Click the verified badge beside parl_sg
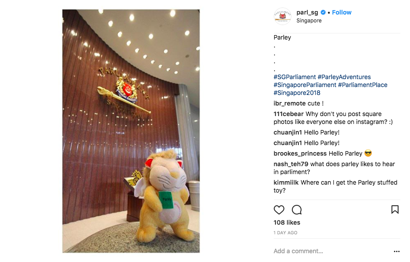Screen dimensions: 410x262 (x=323, y=12)
